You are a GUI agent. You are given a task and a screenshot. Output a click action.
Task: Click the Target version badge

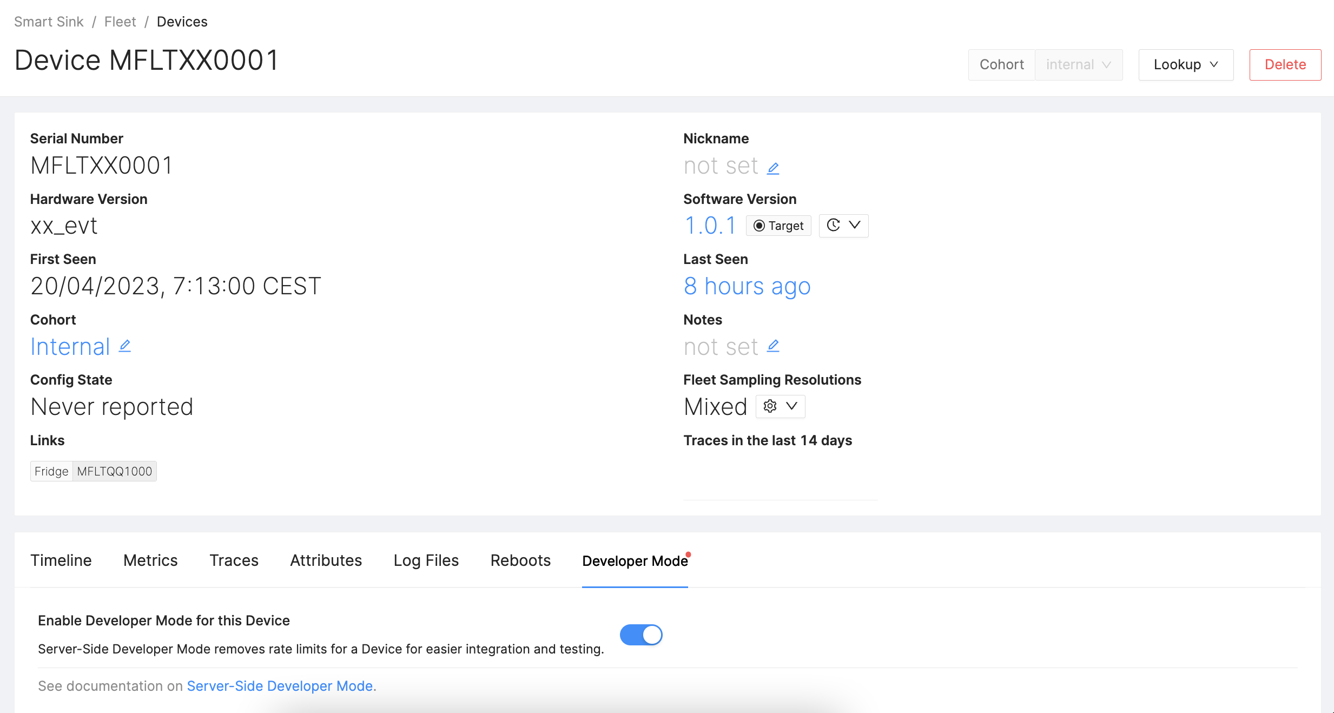point(778,226)
